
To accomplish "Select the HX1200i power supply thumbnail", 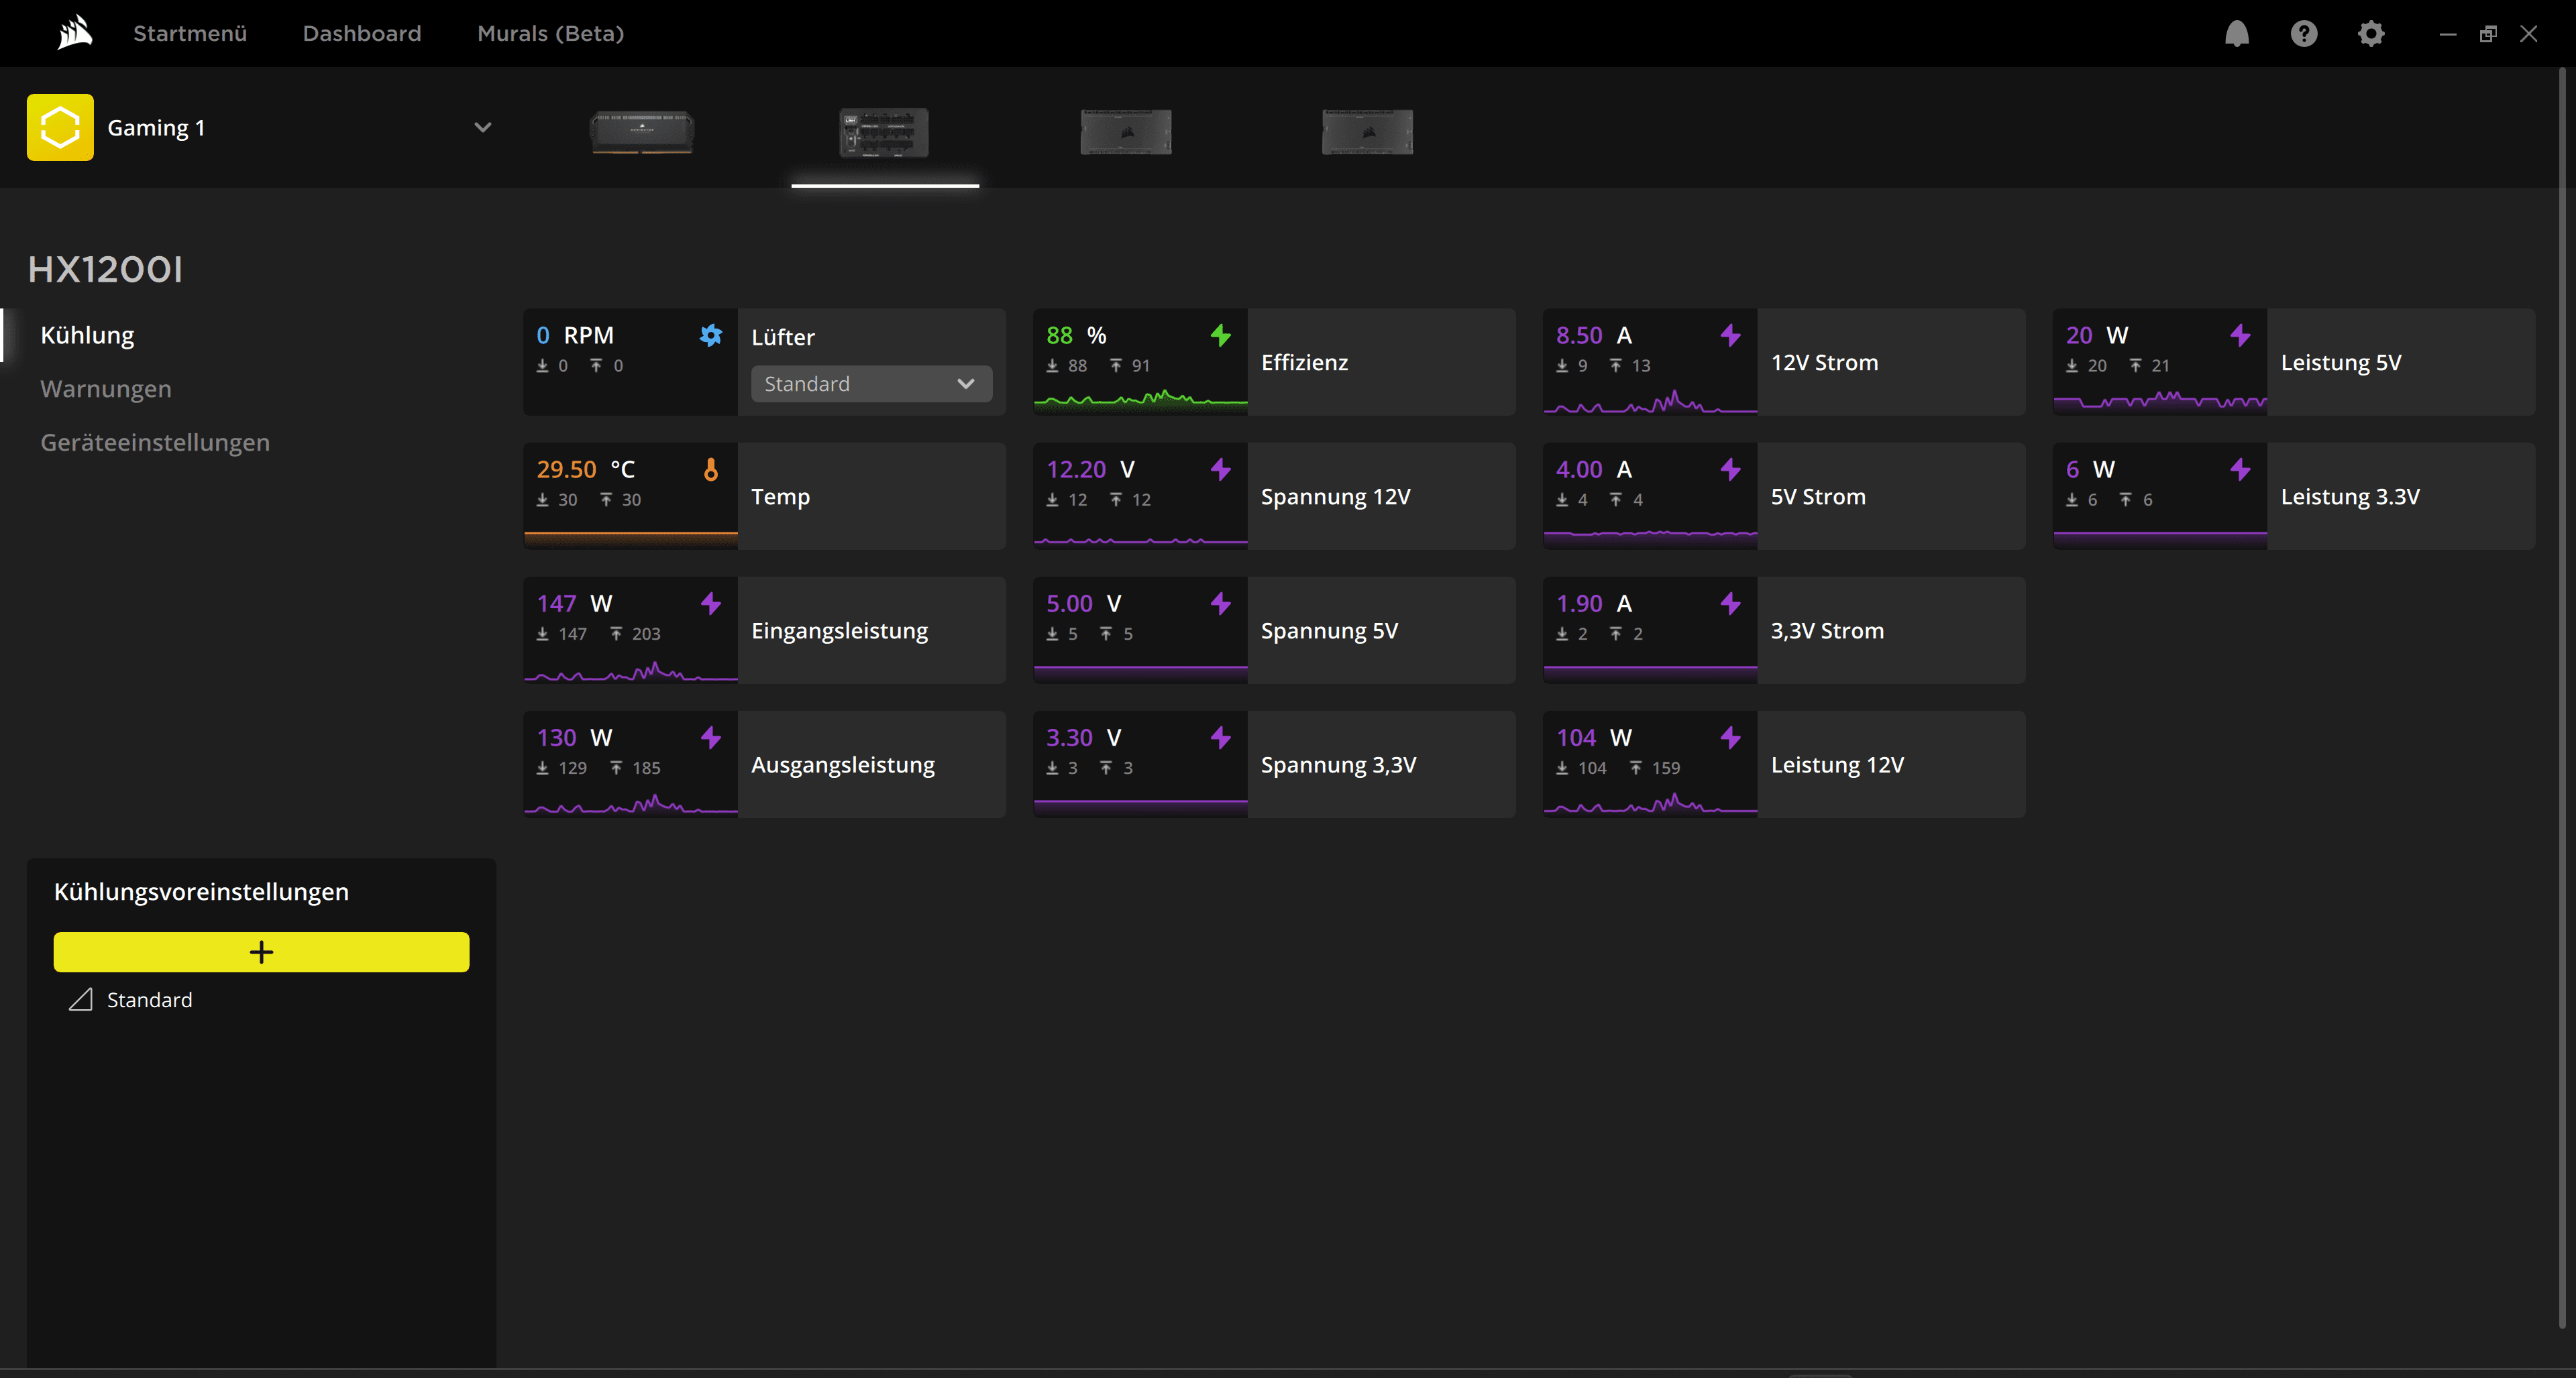I will pos(884,132).
